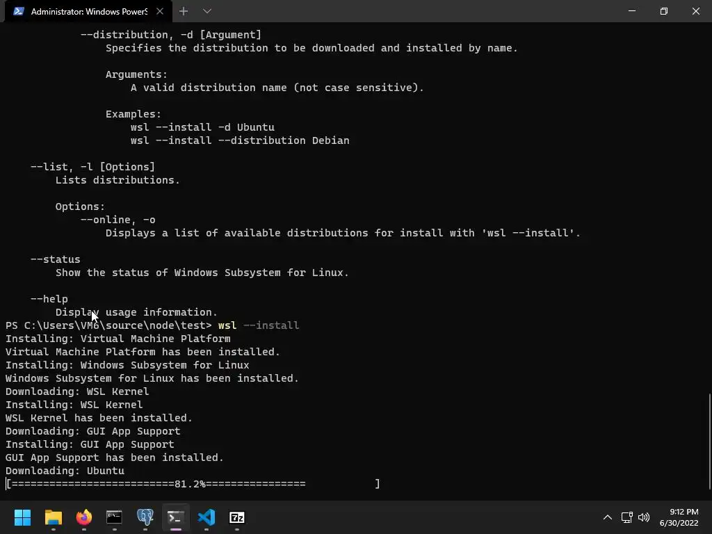Viewport: 712px width, 534px height.
Task: Click 'Show the status of Windows Subsystem' text
Action: [168, 273]
